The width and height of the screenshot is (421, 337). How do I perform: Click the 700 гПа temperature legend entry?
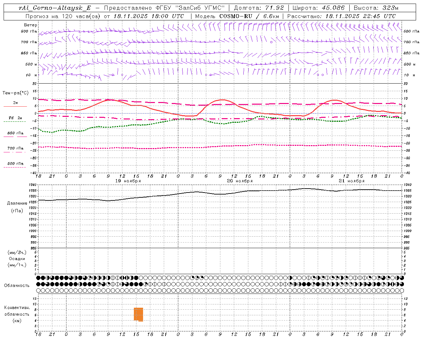click(15, 148)
